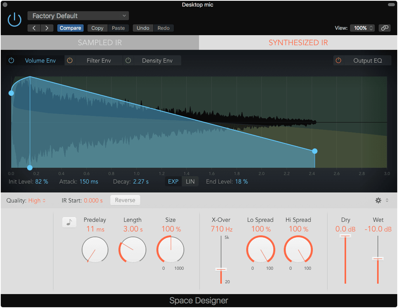The image size is (398, 308).
Task: Disable the Filter Env power toggle
Action: [x=70, y=61]
